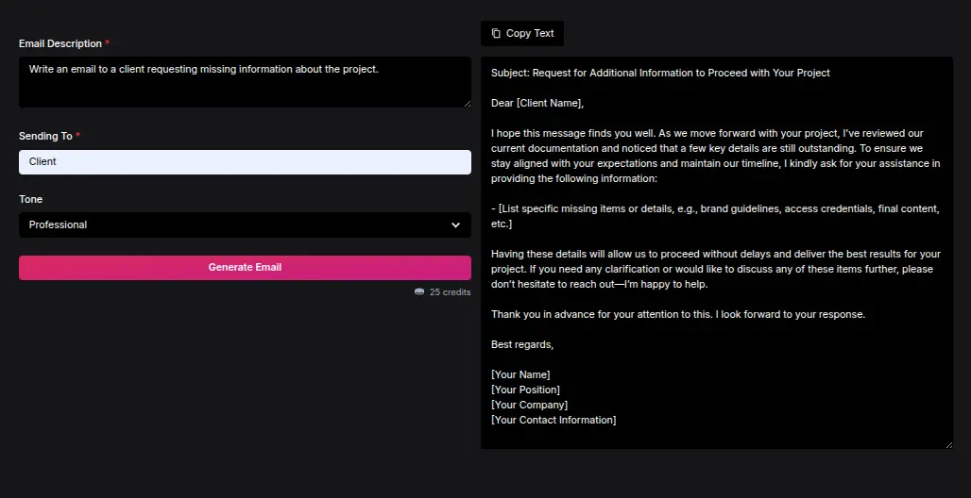This screenshot has width=971, height=498.
Task: Click the Sending To field containing Client
Action: pos(244,162)
